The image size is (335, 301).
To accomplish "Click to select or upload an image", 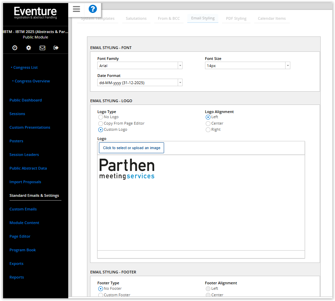I will [131, 148].
